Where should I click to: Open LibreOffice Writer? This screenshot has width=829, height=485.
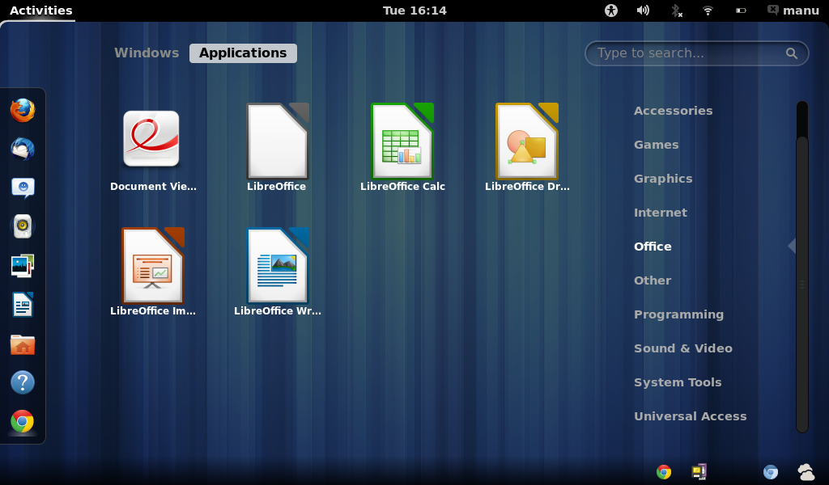(278, 267)
